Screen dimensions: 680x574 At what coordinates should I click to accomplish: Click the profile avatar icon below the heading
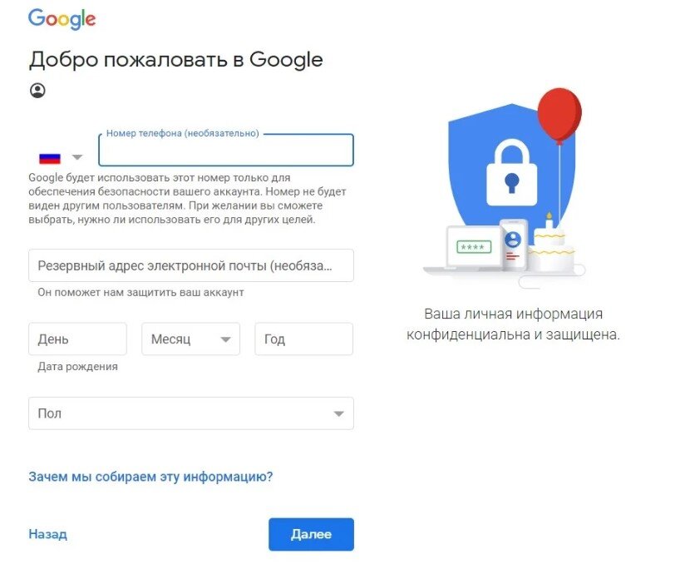37,90
